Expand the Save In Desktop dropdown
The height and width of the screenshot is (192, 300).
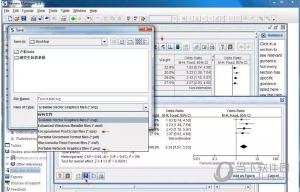tap(104, 42)
